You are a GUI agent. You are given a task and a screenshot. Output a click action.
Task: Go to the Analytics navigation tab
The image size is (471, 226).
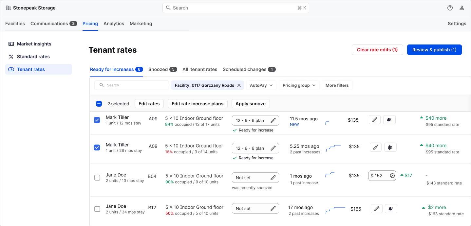[114, 24]
